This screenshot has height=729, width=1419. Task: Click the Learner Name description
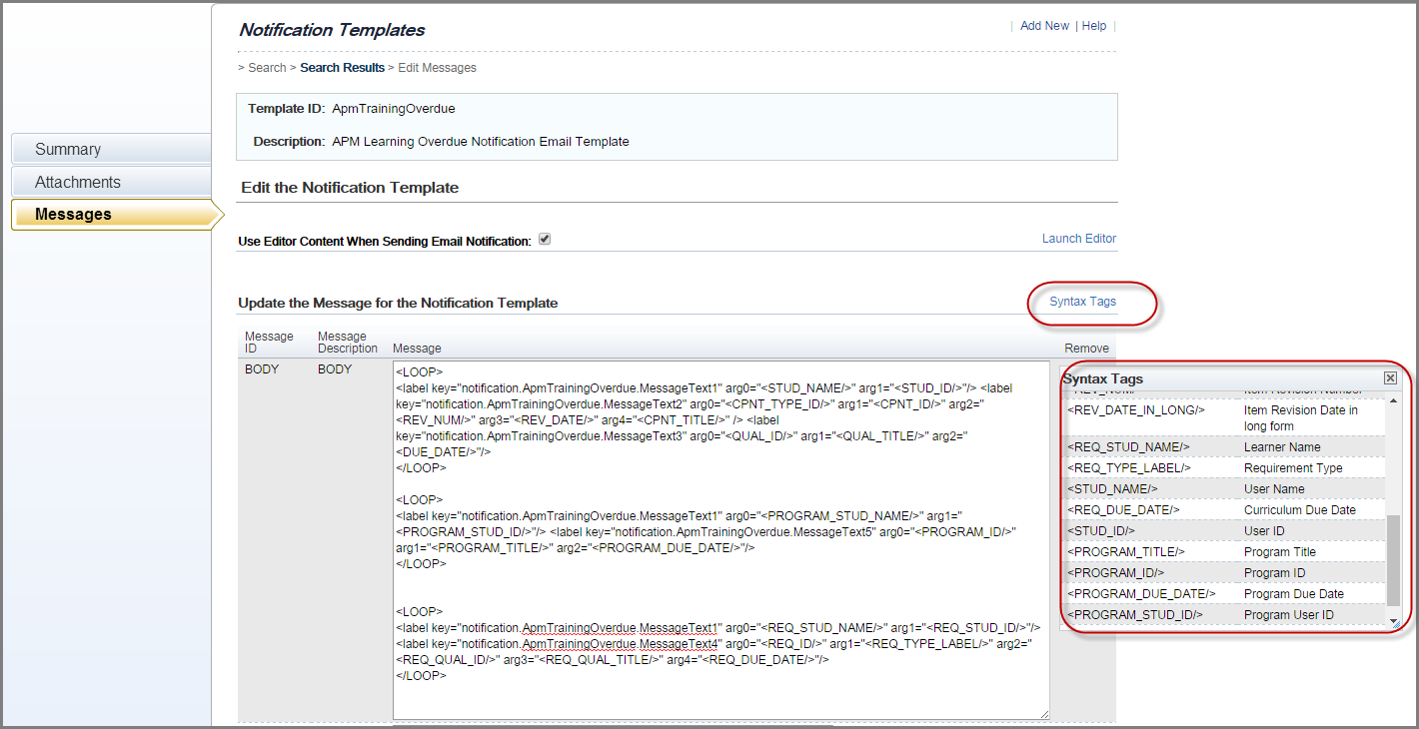coord(1282,447)
